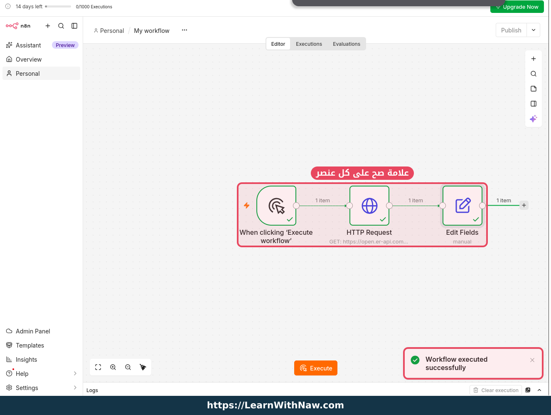Click the executions usage progress bar
Image resolution: width=551 pixels, height=415 pixels.
coord(58,7)
